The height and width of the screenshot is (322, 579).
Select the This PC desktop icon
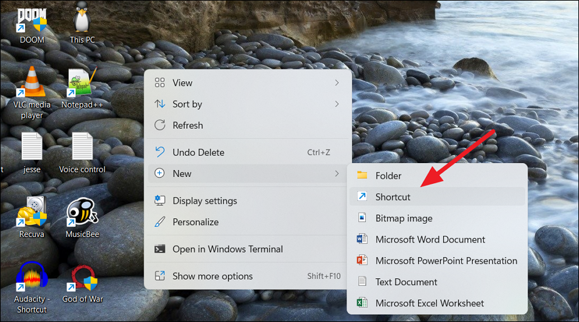tap(82, 21)
